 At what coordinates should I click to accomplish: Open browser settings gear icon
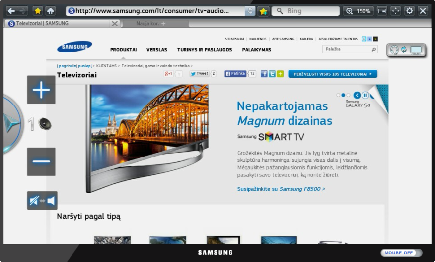pyautogui.click(x=409, y=11)
